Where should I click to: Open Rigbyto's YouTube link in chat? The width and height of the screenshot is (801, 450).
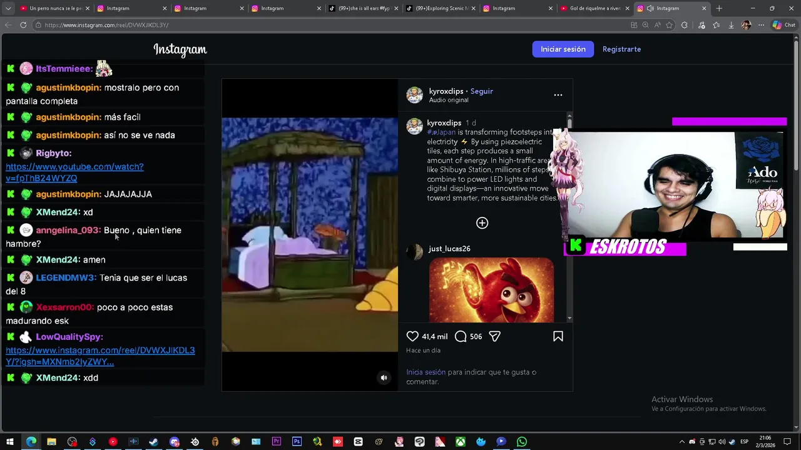[74, 172]
